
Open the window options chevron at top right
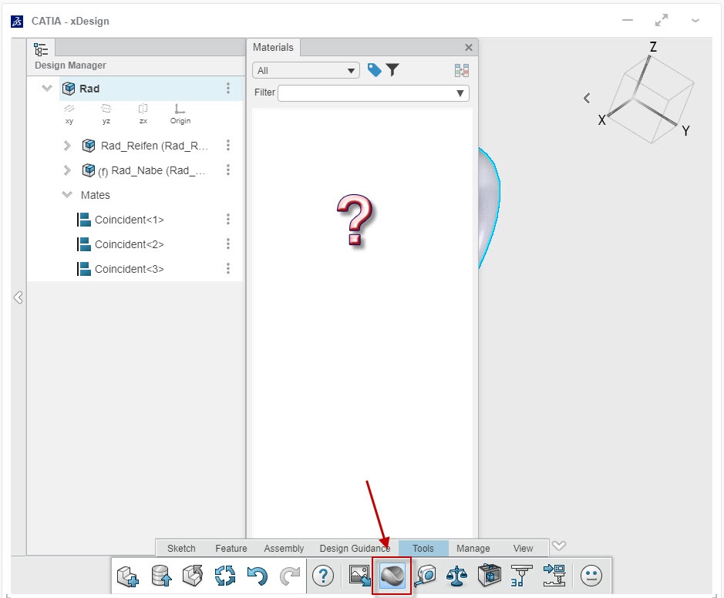pyautogui.click(x=695, y=21)
